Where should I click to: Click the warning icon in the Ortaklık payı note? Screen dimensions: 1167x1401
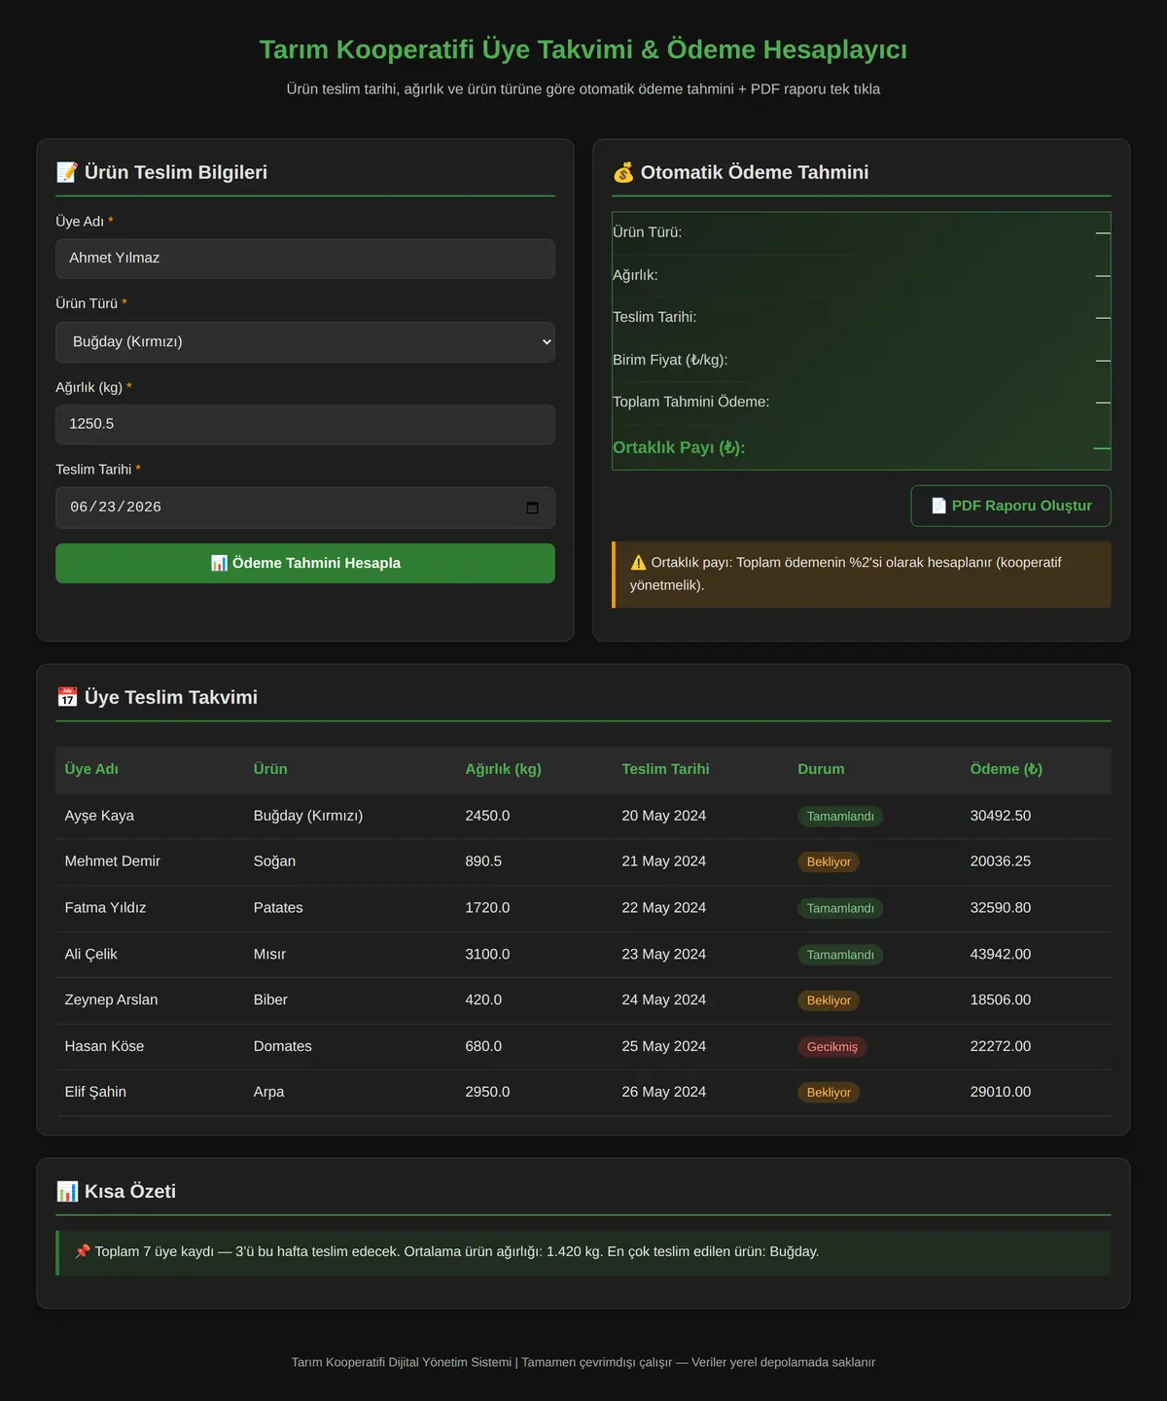638,562
